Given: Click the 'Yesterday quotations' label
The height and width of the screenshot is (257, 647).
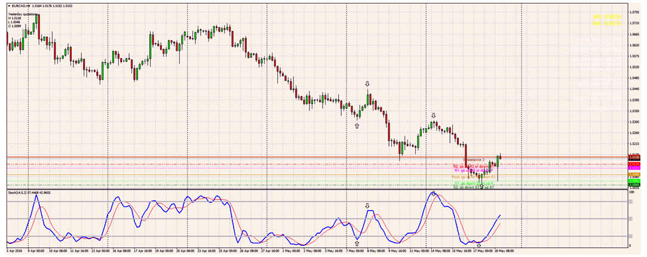Looking at the screenshot, I should tap(23, 14).
